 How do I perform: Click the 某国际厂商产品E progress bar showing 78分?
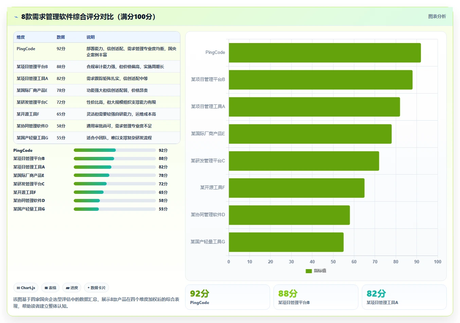click(x=115, y=175)
